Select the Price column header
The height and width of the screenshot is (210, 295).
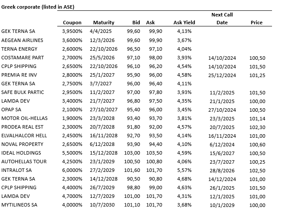(256, 23)
